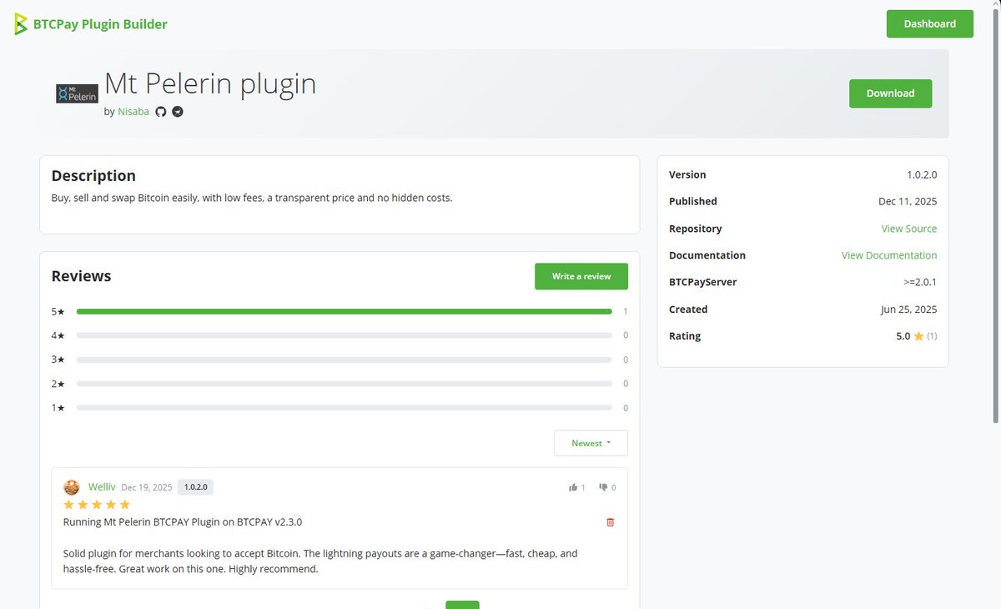The image size is (1001, 609).
Task: Delete Welliv's review using trash icon
Action: coord(610,522)
